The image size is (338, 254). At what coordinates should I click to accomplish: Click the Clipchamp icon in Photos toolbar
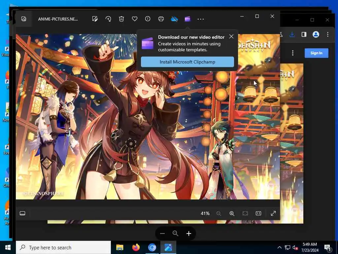click(x=187, y=19)
